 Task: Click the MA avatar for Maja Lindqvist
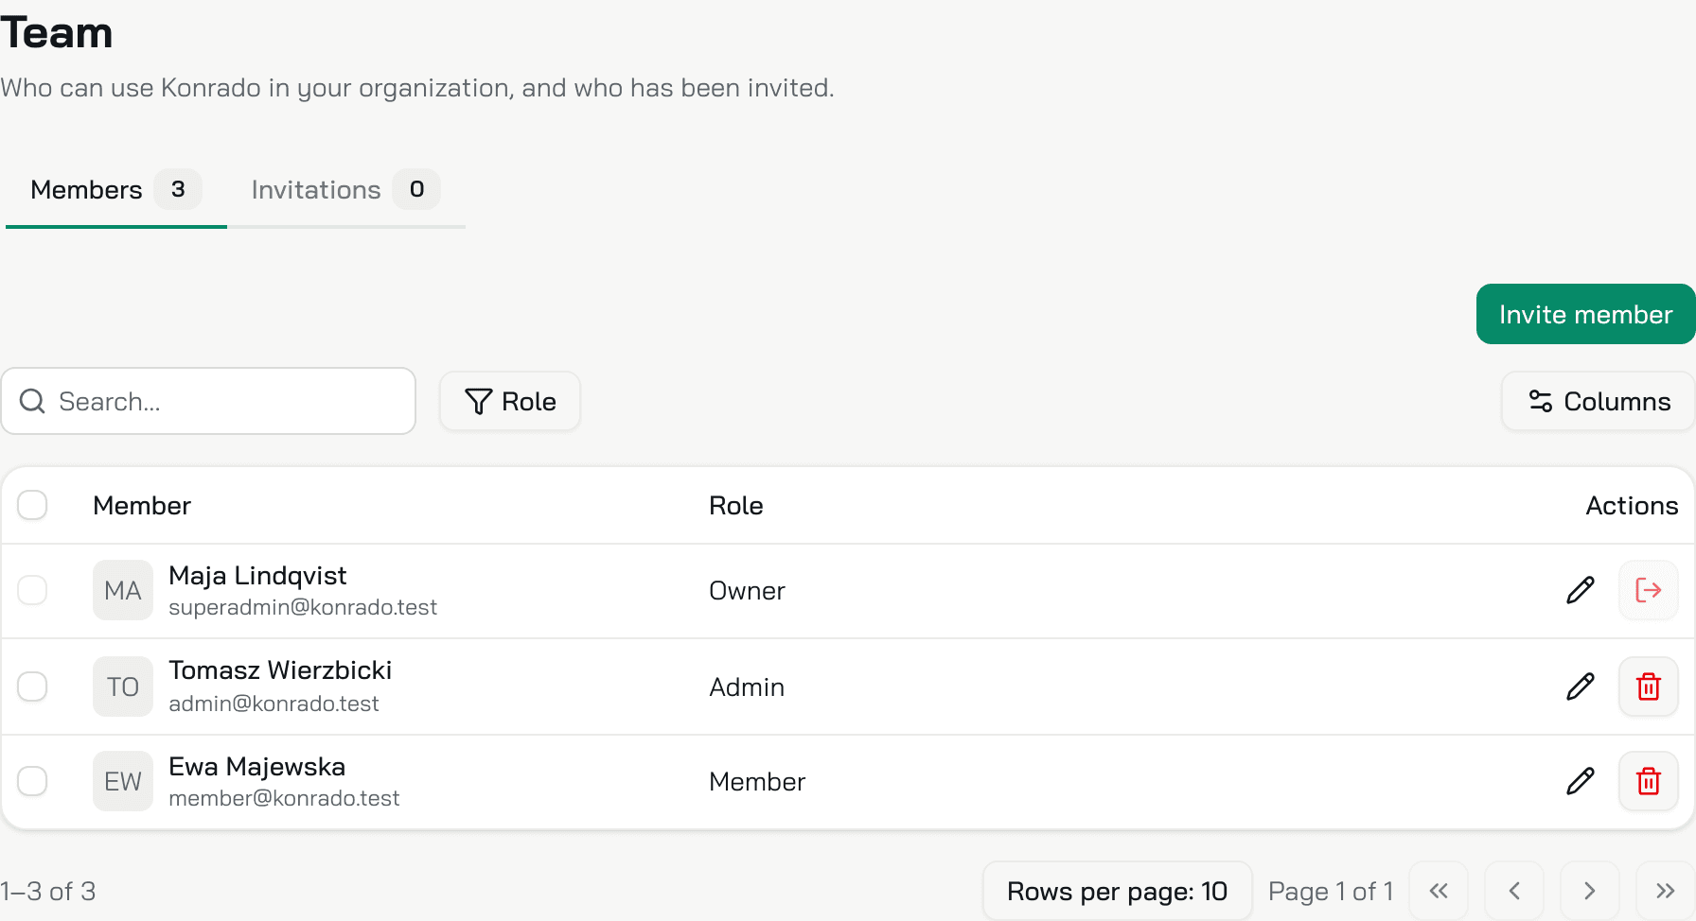tap(123, 590)
